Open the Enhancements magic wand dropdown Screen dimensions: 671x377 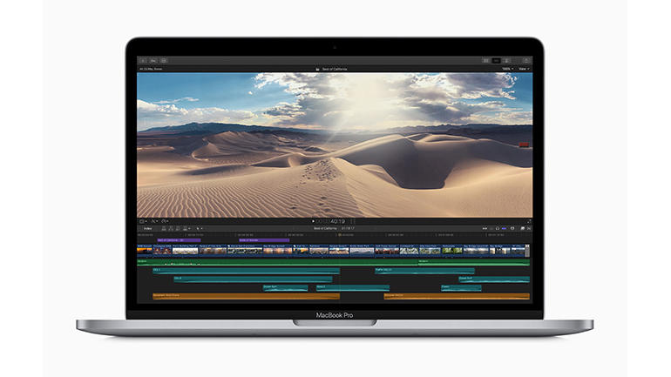click(154, 221)
